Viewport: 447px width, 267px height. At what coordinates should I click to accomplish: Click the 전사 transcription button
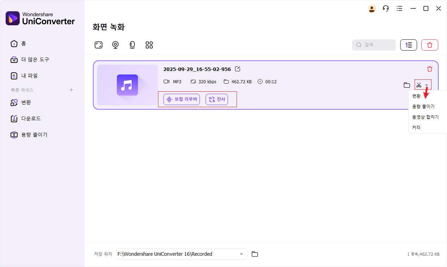pyautogui.click(x=217, y=99)
